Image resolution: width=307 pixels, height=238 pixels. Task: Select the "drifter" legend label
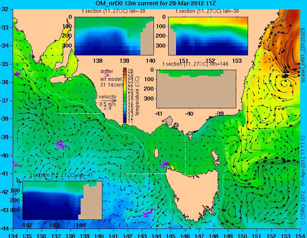107,71
